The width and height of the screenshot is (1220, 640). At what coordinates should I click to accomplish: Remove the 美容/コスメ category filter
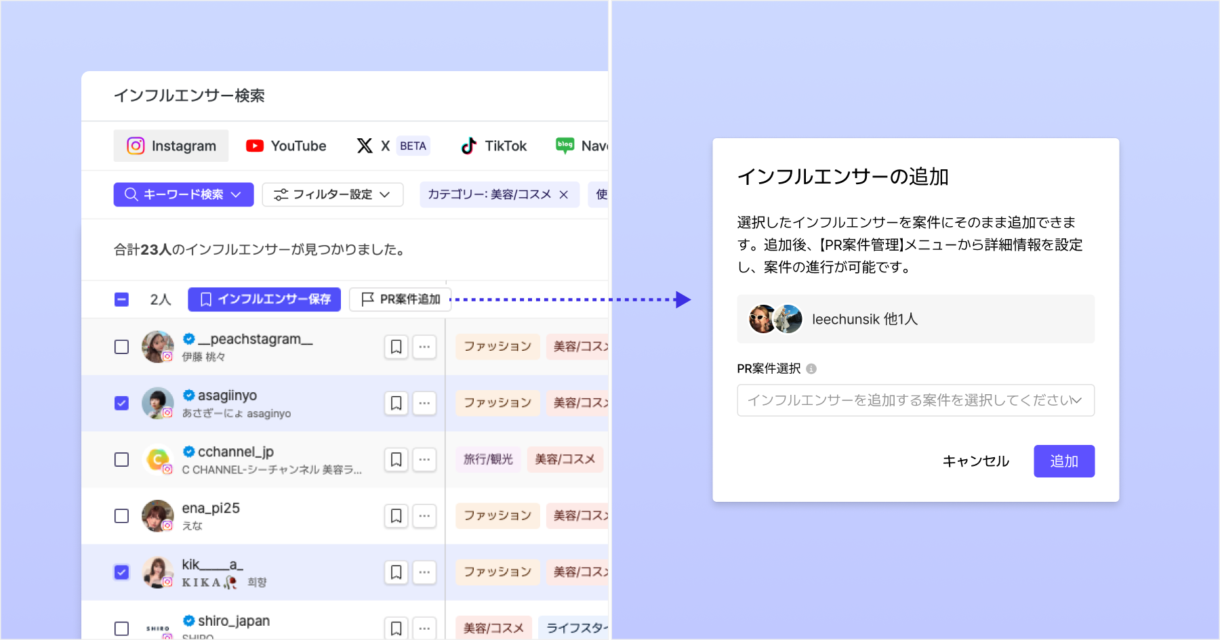pyautogui.click(x=564, y=195)
